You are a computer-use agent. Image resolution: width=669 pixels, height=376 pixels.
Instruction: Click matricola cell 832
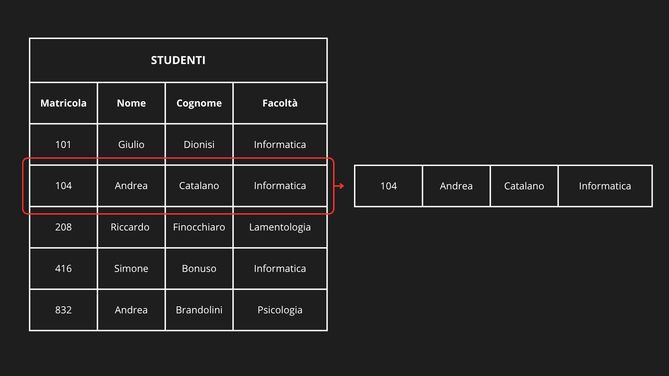coord(63,310)
